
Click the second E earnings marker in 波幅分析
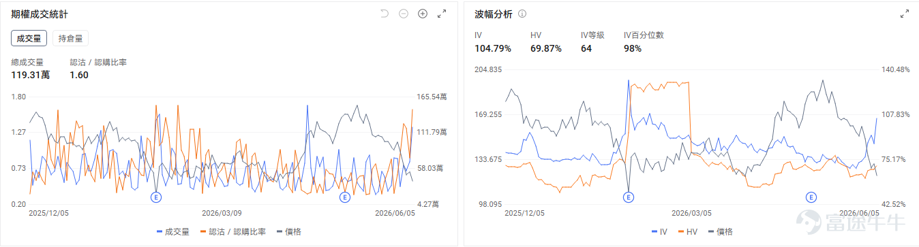tap(811, 197)
